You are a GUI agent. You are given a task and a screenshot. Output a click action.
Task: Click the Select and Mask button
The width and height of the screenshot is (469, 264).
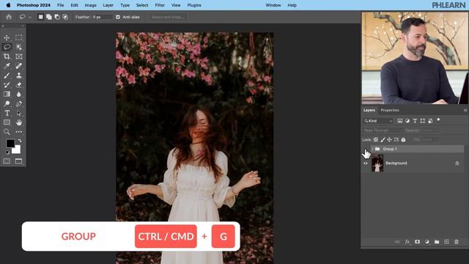(x=168, y=17)
